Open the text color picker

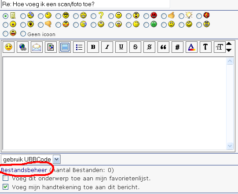click(x=191, y=47)
